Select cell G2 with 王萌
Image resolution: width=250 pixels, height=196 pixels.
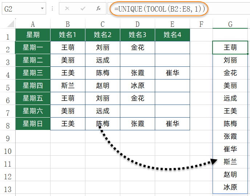pyautogui.click(x=230, y=48)
